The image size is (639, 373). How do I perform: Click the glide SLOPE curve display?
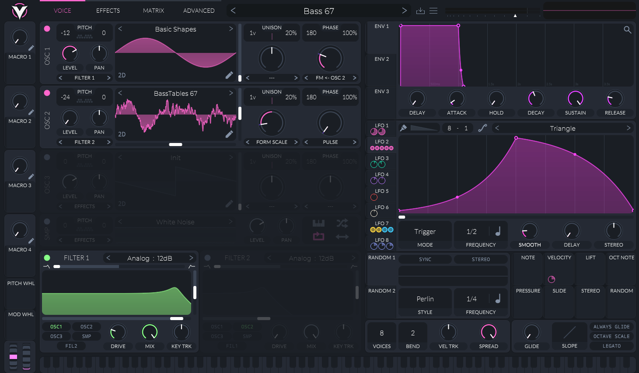click(x=569, y=333)
